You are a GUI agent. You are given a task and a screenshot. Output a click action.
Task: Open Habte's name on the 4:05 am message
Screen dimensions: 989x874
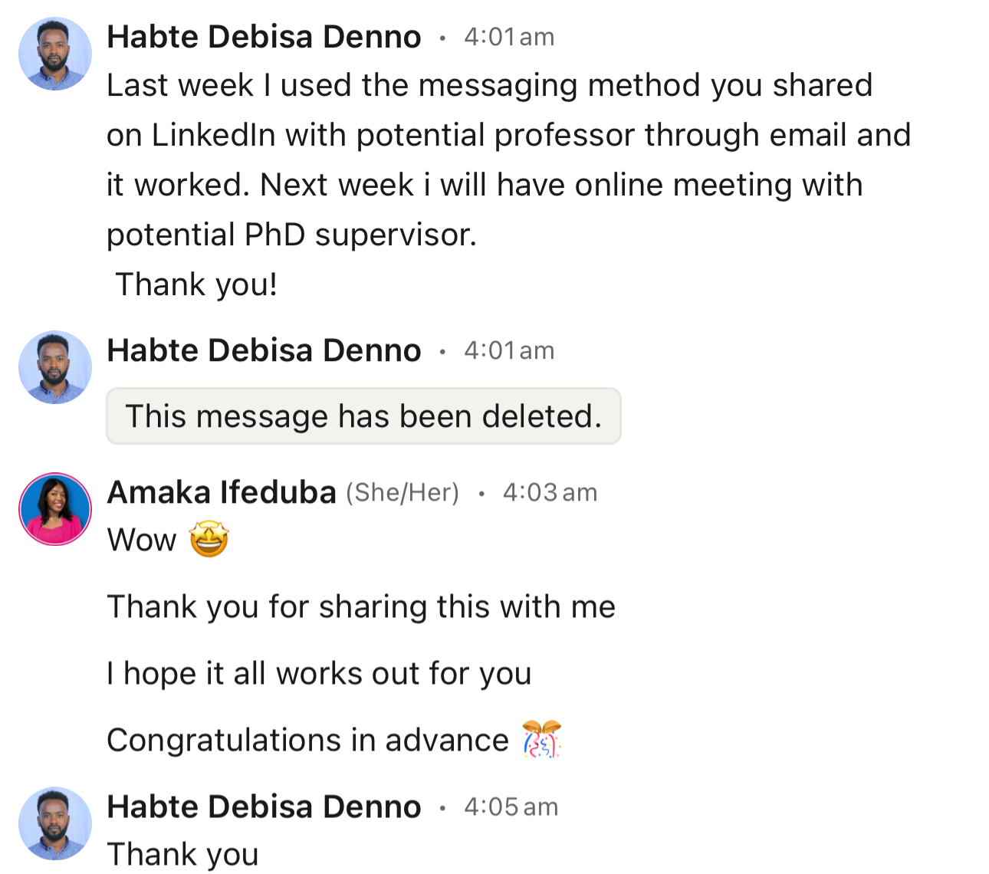click(x=264, y=807)
